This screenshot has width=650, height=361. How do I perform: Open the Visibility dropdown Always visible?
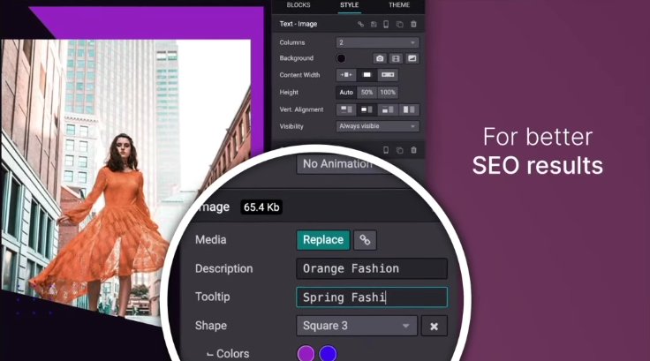click(377, 126)
